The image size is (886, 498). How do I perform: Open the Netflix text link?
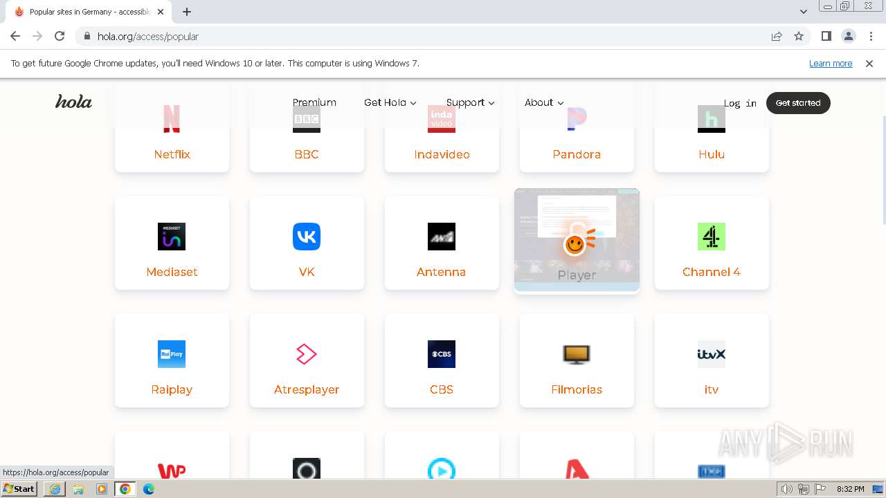pyautogui.click(x=172, y=154)
